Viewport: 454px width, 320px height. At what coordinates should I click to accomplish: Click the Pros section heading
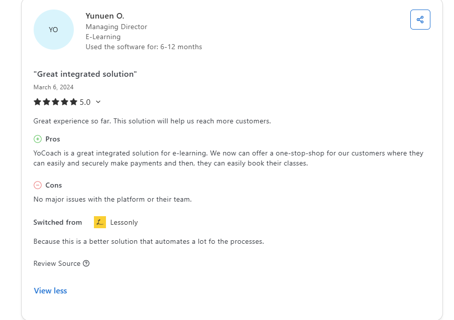[x=53, y=139]
